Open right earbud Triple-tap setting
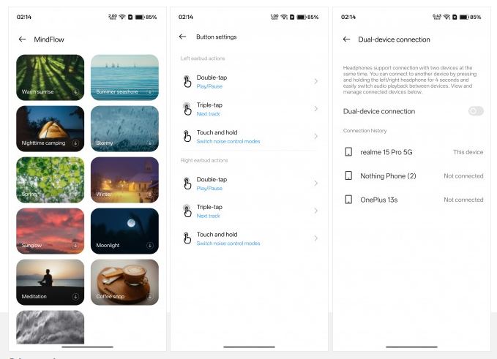 (x=250, y=211)
